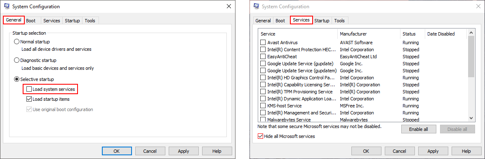
Task: Select Normal startup radio button
Action: coord(17,42)
